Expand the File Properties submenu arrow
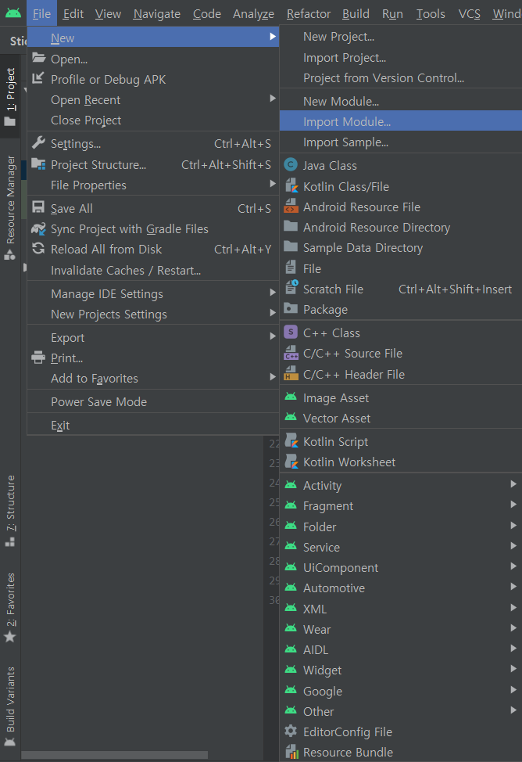This screenshot has height=762, width=522. (x=273, y=184)
